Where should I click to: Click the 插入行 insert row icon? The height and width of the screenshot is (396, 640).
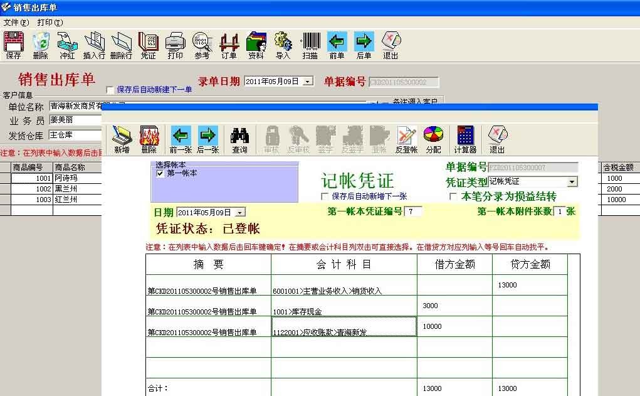point(93,43)
